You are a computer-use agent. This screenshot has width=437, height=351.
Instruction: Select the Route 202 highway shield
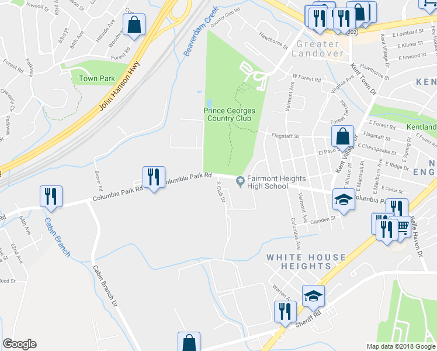coord(352,32)
